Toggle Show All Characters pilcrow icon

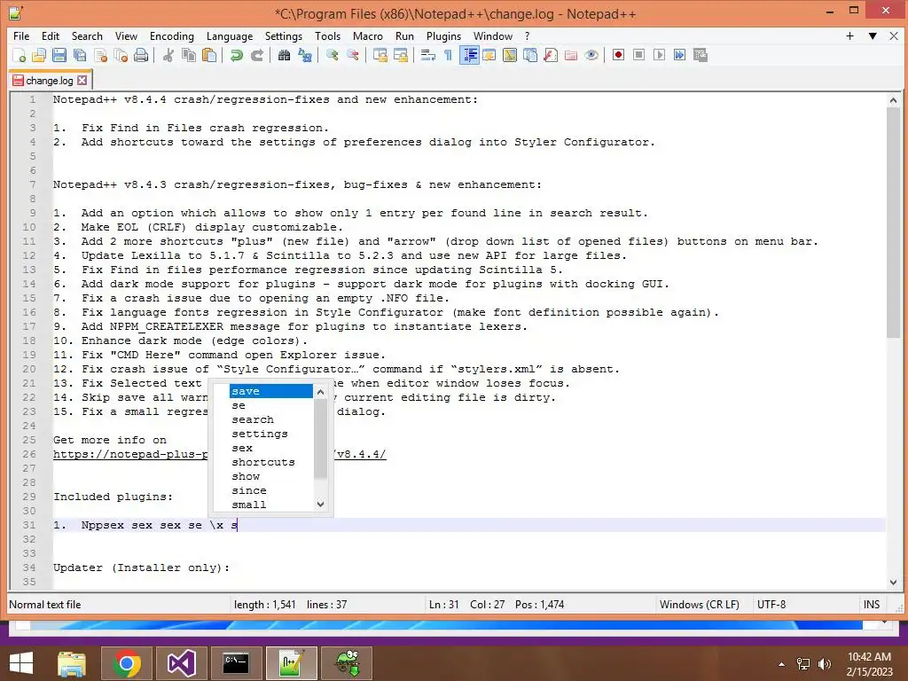[448, 55]
